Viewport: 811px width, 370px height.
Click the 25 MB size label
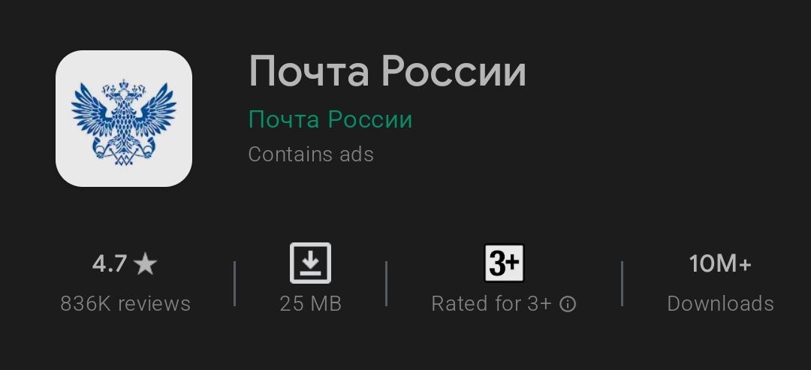(x=310, y=304)
